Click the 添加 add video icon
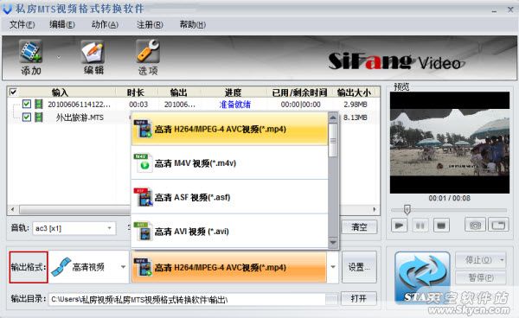This screenshot has width=519, height=318. (x=30, y=52)
